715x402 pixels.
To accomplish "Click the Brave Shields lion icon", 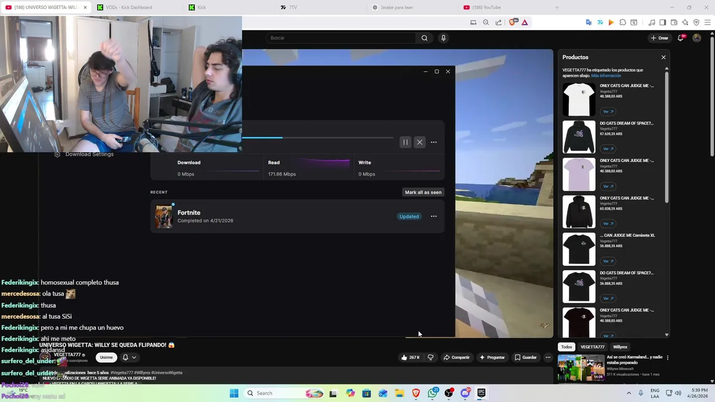I will [513, 22].
